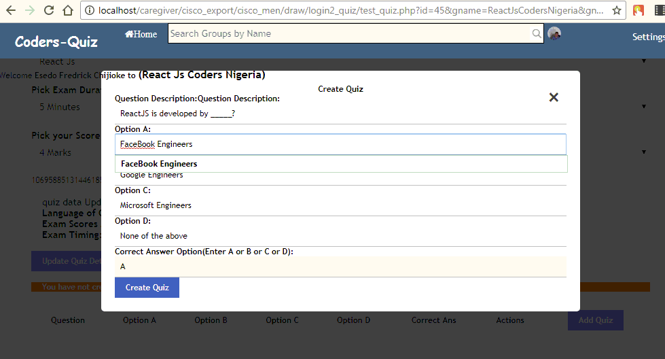Click the Option A input field

tap(340, 144)
